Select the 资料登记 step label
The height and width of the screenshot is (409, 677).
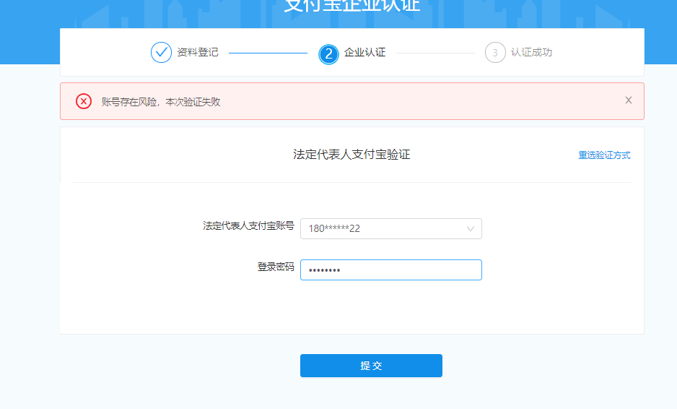coord(198,52)
